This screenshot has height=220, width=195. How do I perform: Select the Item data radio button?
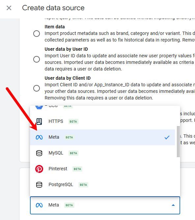point(37,34)
